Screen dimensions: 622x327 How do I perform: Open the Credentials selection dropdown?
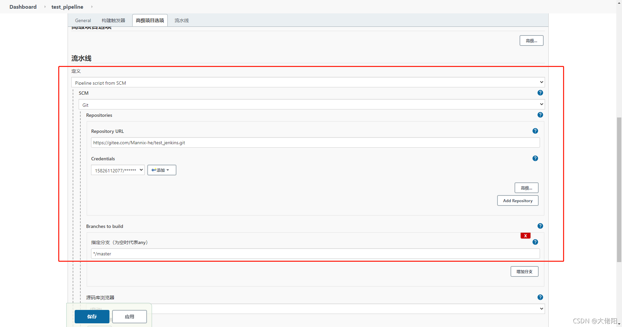118,170
